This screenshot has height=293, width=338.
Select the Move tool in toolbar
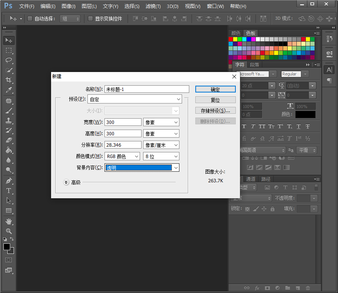point(9,41)
